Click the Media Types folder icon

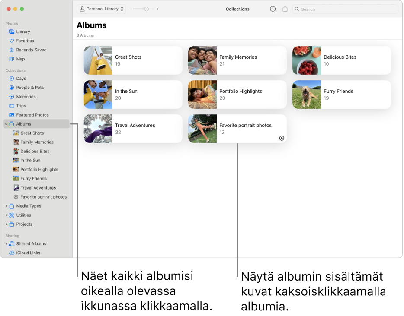coord(12,206)
